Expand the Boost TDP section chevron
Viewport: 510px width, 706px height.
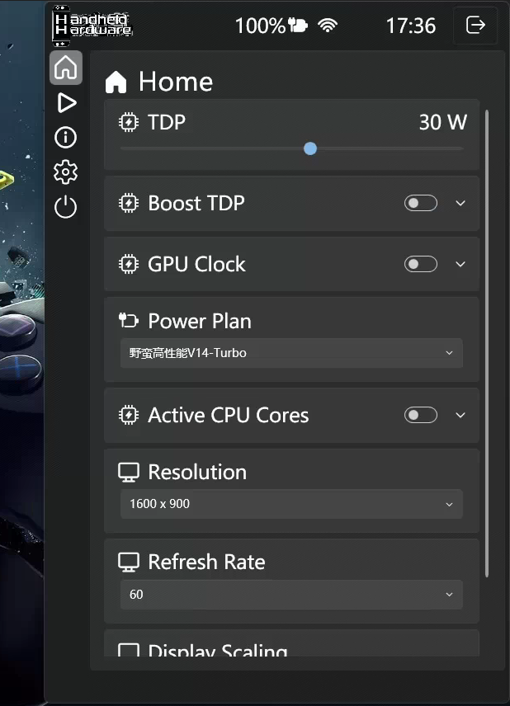tap(460, 203)
